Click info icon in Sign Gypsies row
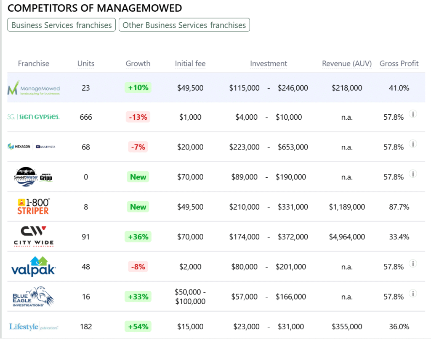 tap(413, 114)
